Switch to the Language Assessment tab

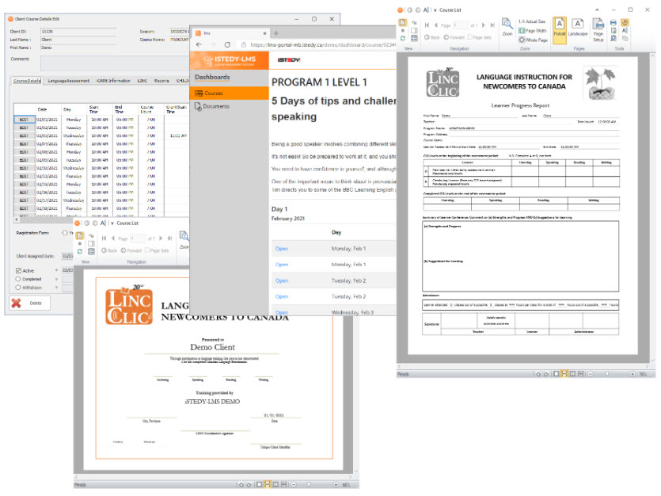pos(69,81)
